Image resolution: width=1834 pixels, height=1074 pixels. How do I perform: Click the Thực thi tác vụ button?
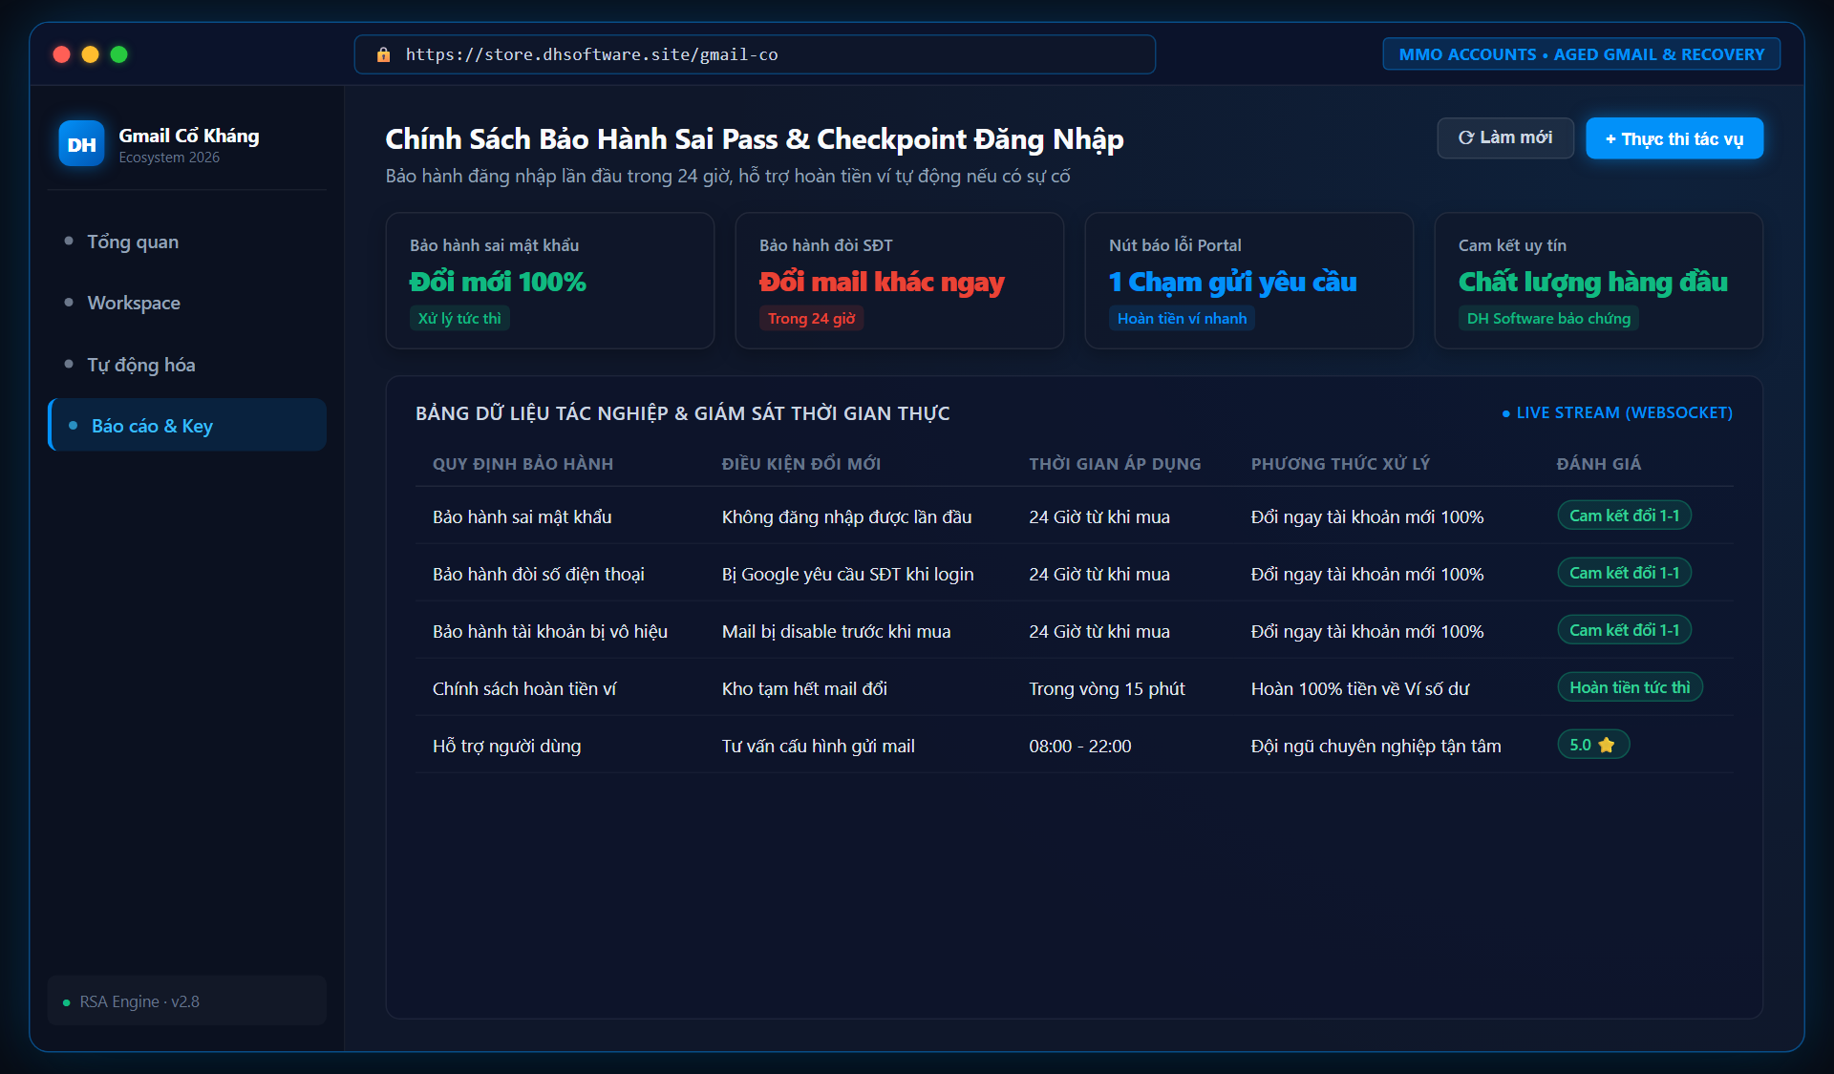coord(1674,138)
